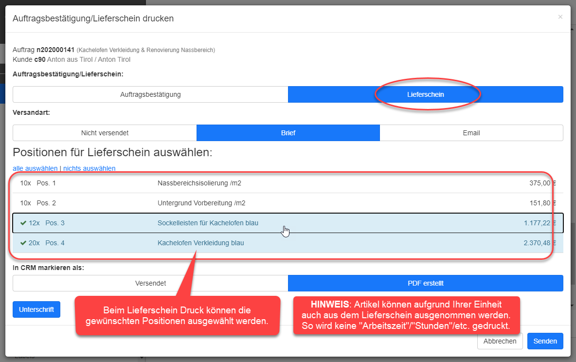The height and width of the screenshot is (362, 576).
Task: Click the scrollbar up arrow at right edge
Action: (x=573, y=30)
